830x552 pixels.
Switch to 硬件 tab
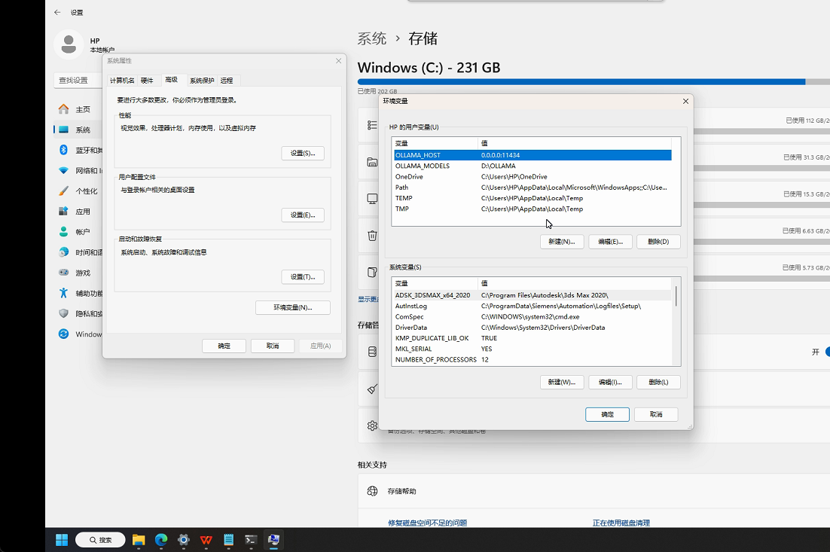[x=147, y=81]
